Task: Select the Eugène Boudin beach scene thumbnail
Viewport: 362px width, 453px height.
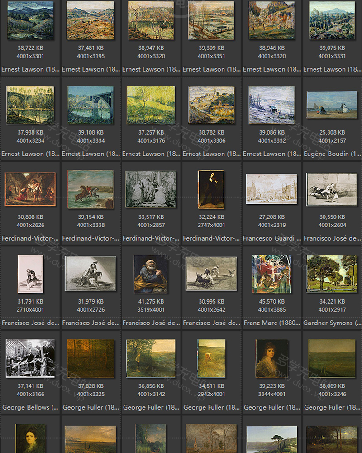Action: point(332,105)
